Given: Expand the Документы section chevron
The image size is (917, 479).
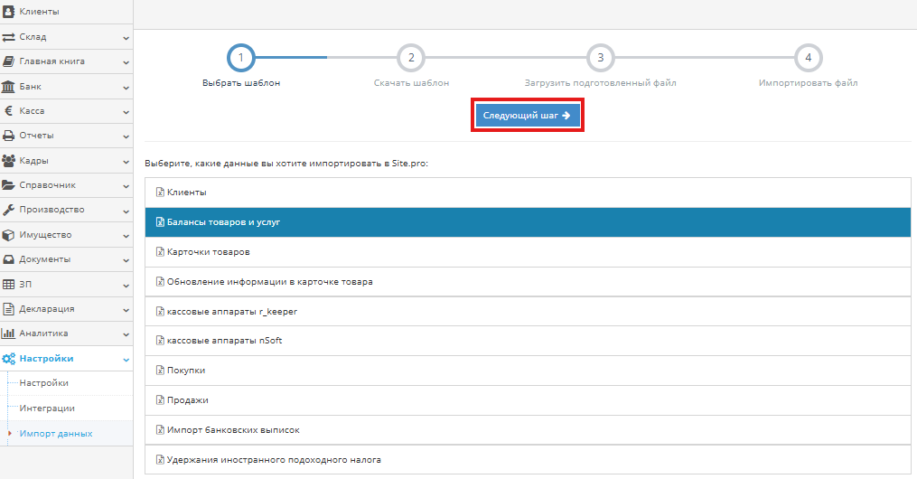Looking at the screenshot, I should point(126,260).
